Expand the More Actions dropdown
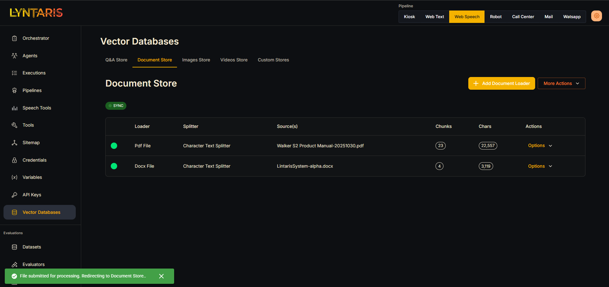Viewport: 609px width, 287px height. click(561, 83)
